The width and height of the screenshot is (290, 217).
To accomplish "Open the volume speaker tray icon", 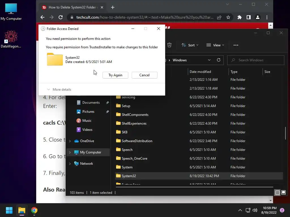I will 255,210.
